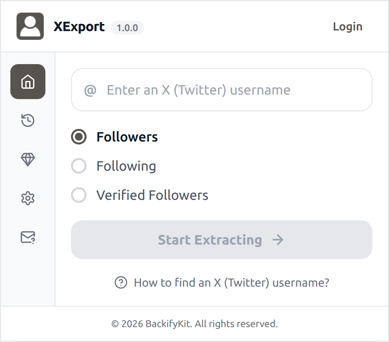Click the XExport profile avatar logo
Image resolution: width=389 pixels, height=342 pixels.
tap(30, 26)
